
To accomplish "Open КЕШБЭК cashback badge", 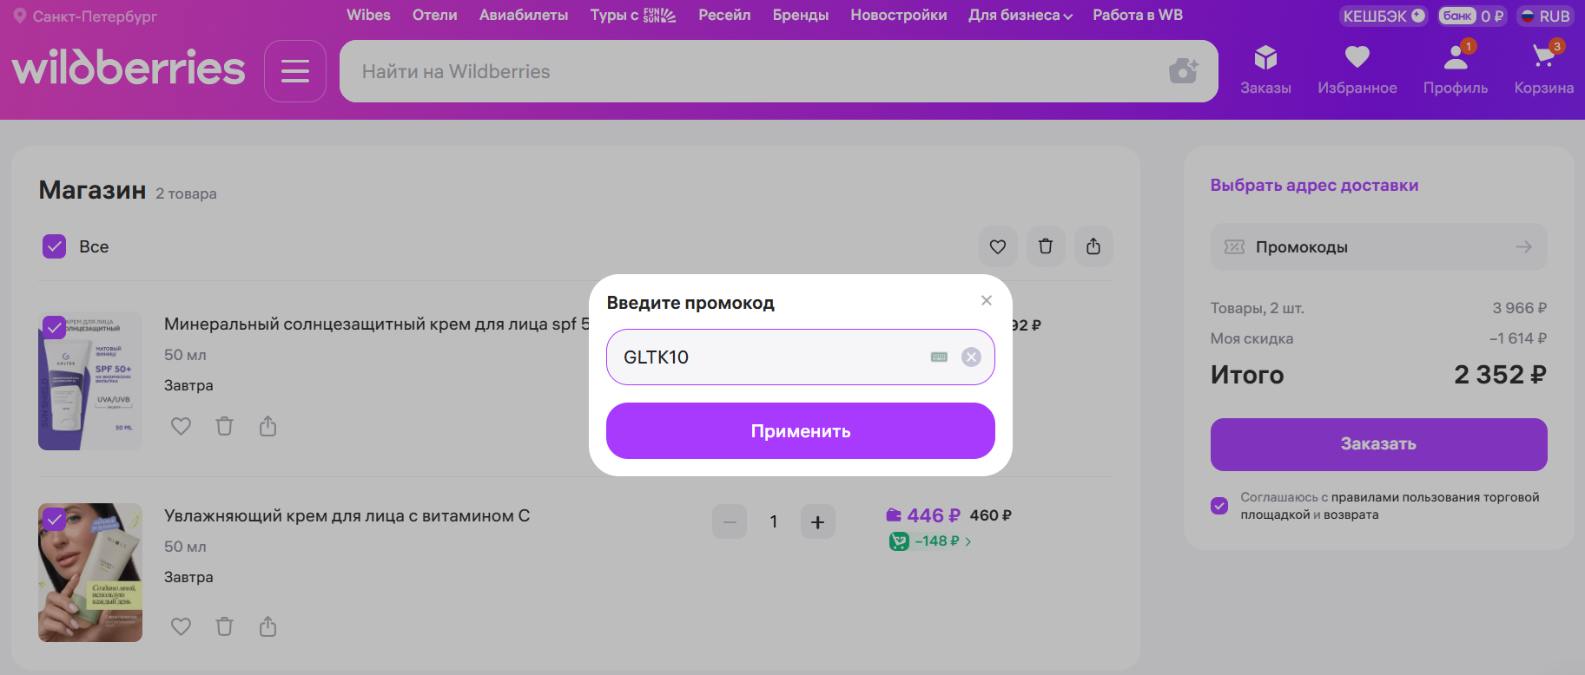I will 1384,16.
